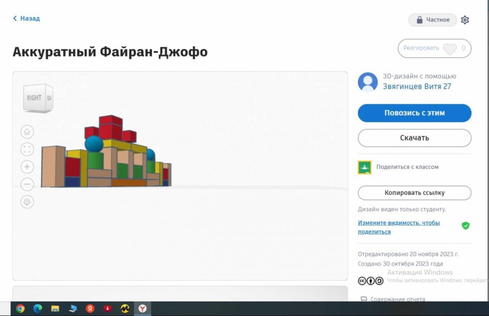The image size is (489, 316).
Task: Open Microsoft Edge from the taskbar
Action: click(38, 309)
